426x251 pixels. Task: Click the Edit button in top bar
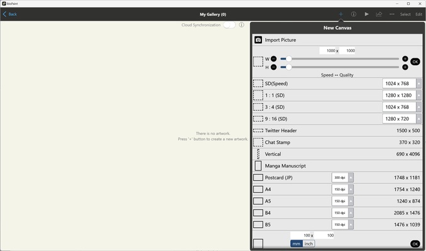418,14
